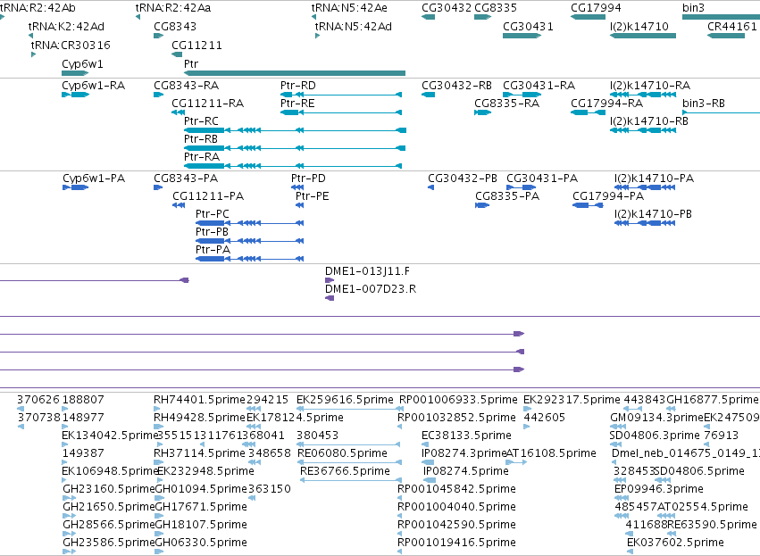Select the CG30431-PA protein label

(x=542, y=178)
